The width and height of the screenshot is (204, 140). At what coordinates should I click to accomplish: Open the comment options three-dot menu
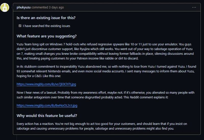[x=194, y=7]
